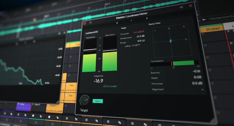
Task: Launch Scene 11 play arrow
Action: coord(33,104)
